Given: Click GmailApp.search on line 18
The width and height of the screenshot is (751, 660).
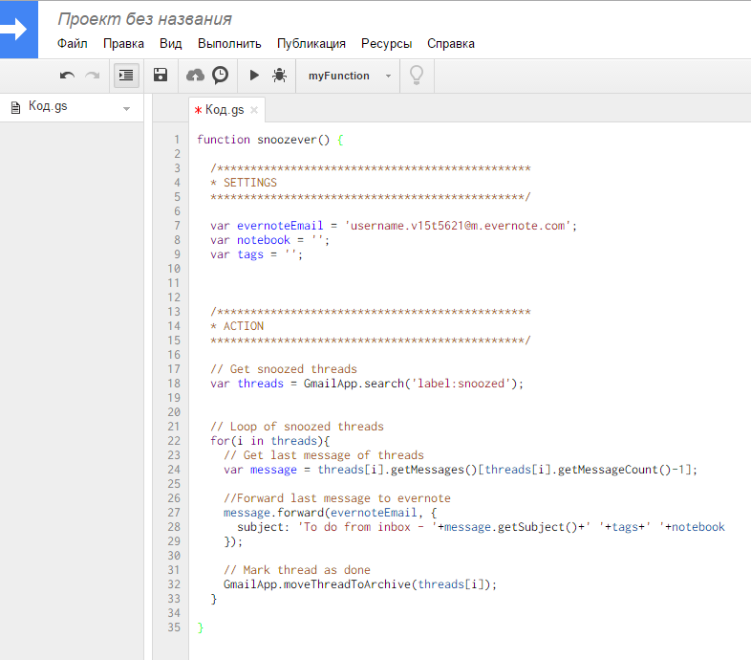Looking at the screenshot, I should pyautogui.click(x=354, y=384).
